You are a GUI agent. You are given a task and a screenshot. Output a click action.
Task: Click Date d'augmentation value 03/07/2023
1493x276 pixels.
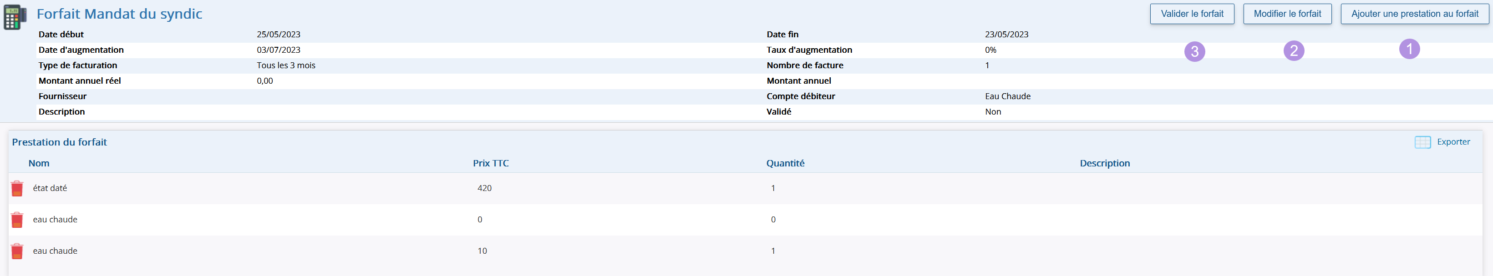click(279, 50)
